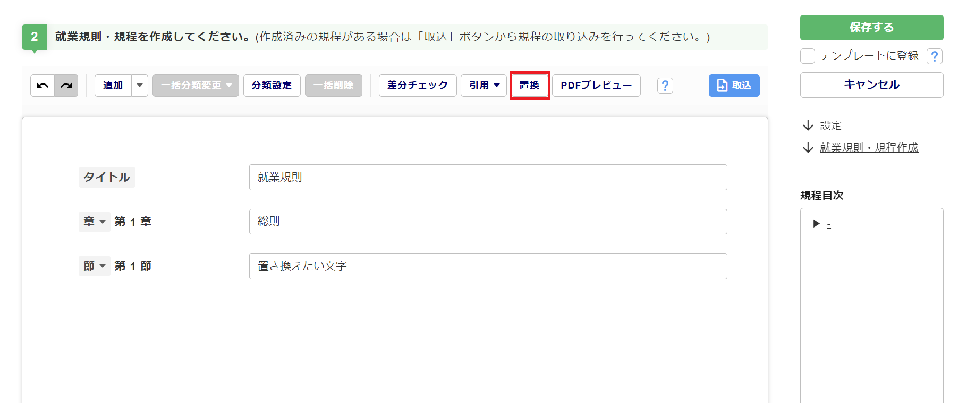This screenshot has height=403, width=967.
Task: Open PDFプレビュー
Action: click(596, 86)
